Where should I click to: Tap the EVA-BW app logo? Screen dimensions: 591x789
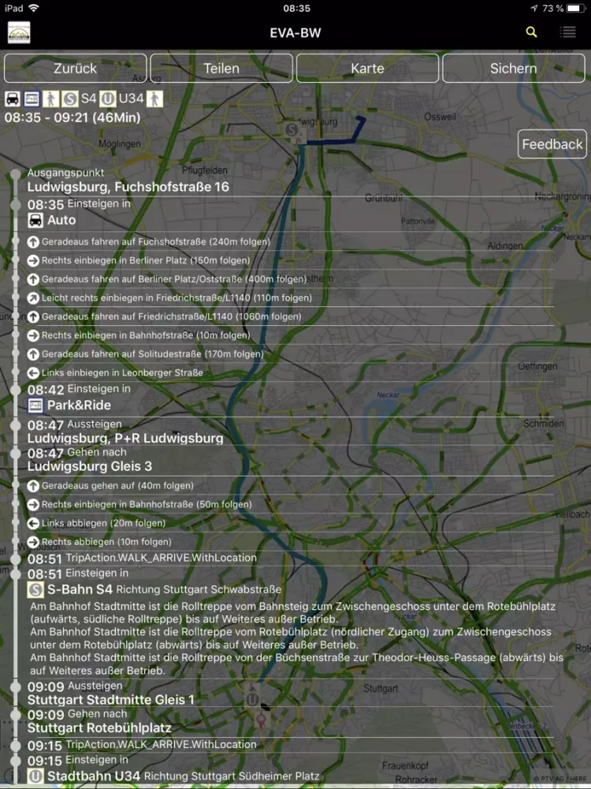tap(19, 32)
